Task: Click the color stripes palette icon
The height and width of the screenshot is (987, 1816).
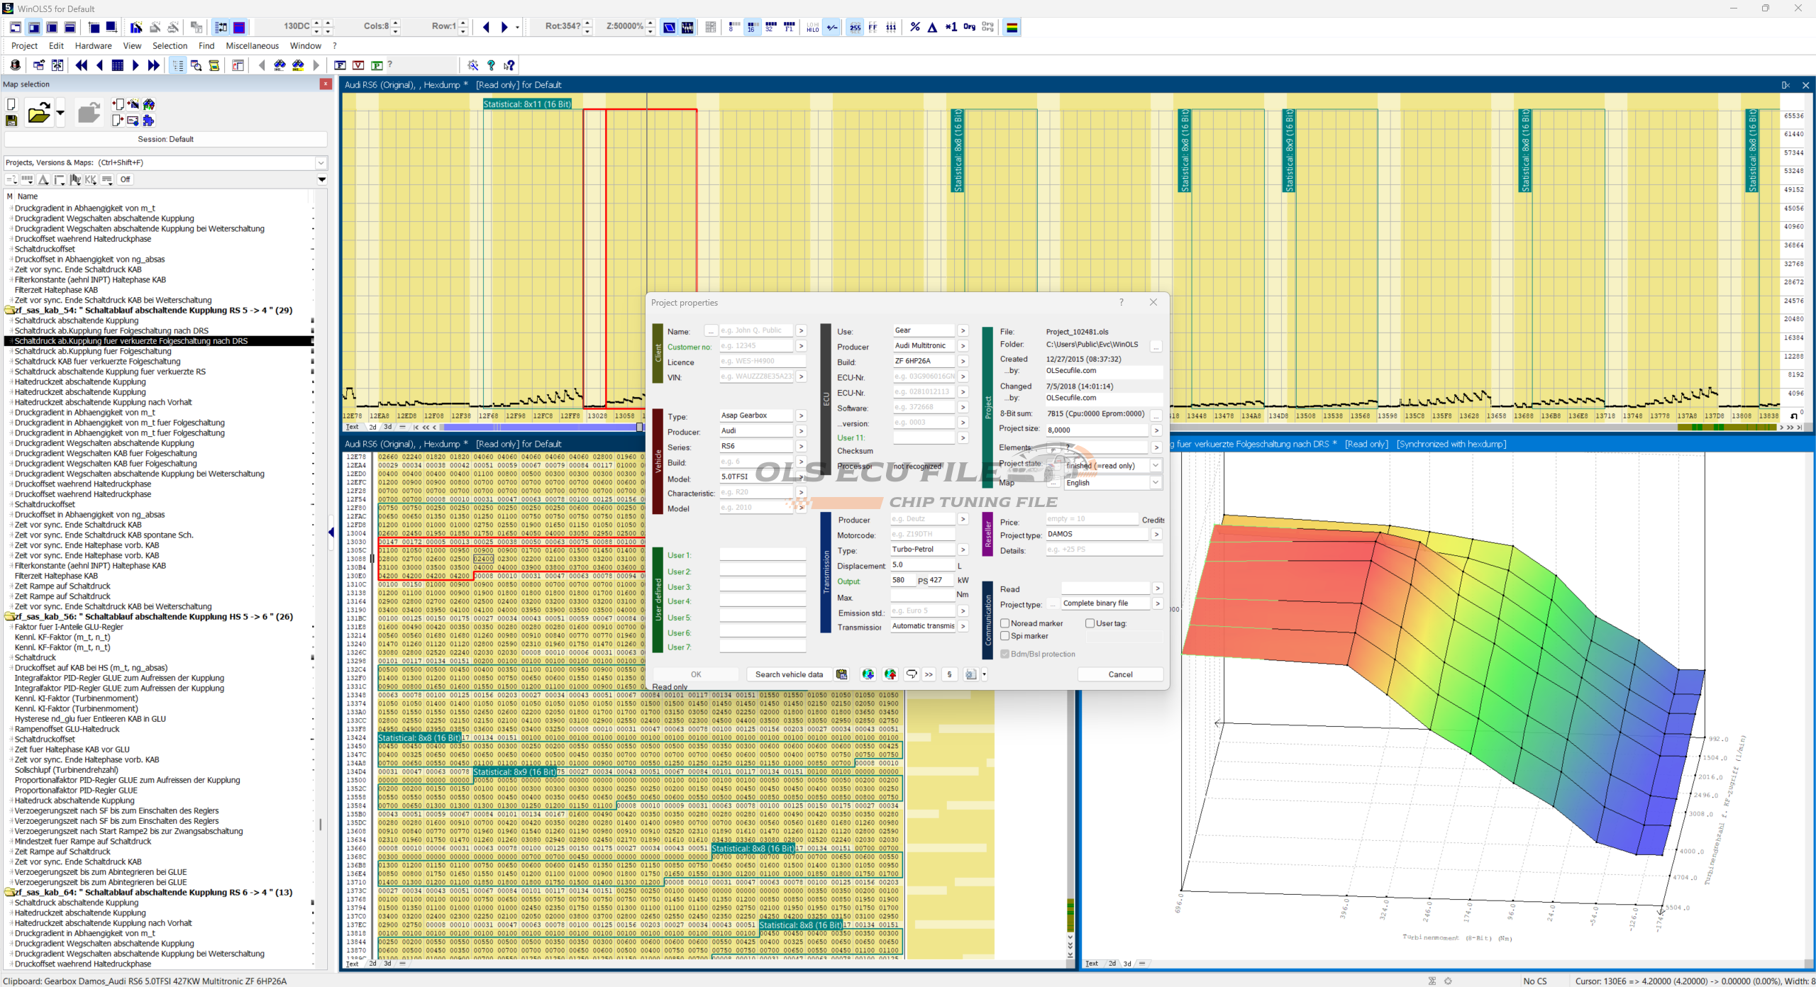Action: pos(1012,27)
